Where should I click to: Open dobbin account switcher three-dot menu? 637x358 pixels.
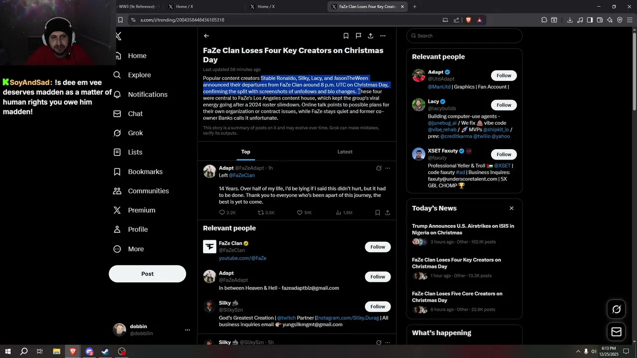[188, 330]
